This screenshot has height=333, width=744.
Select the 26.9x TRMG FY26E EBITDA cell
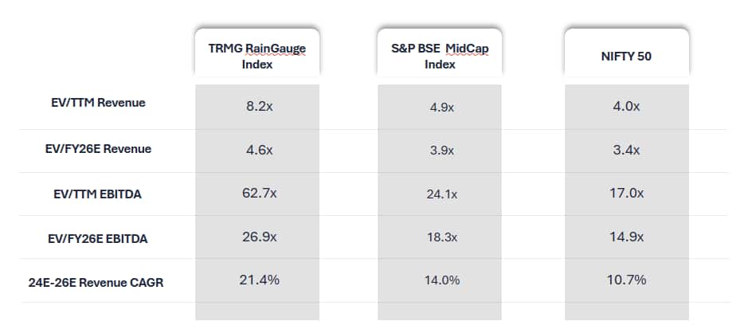(x=257, y=237)
